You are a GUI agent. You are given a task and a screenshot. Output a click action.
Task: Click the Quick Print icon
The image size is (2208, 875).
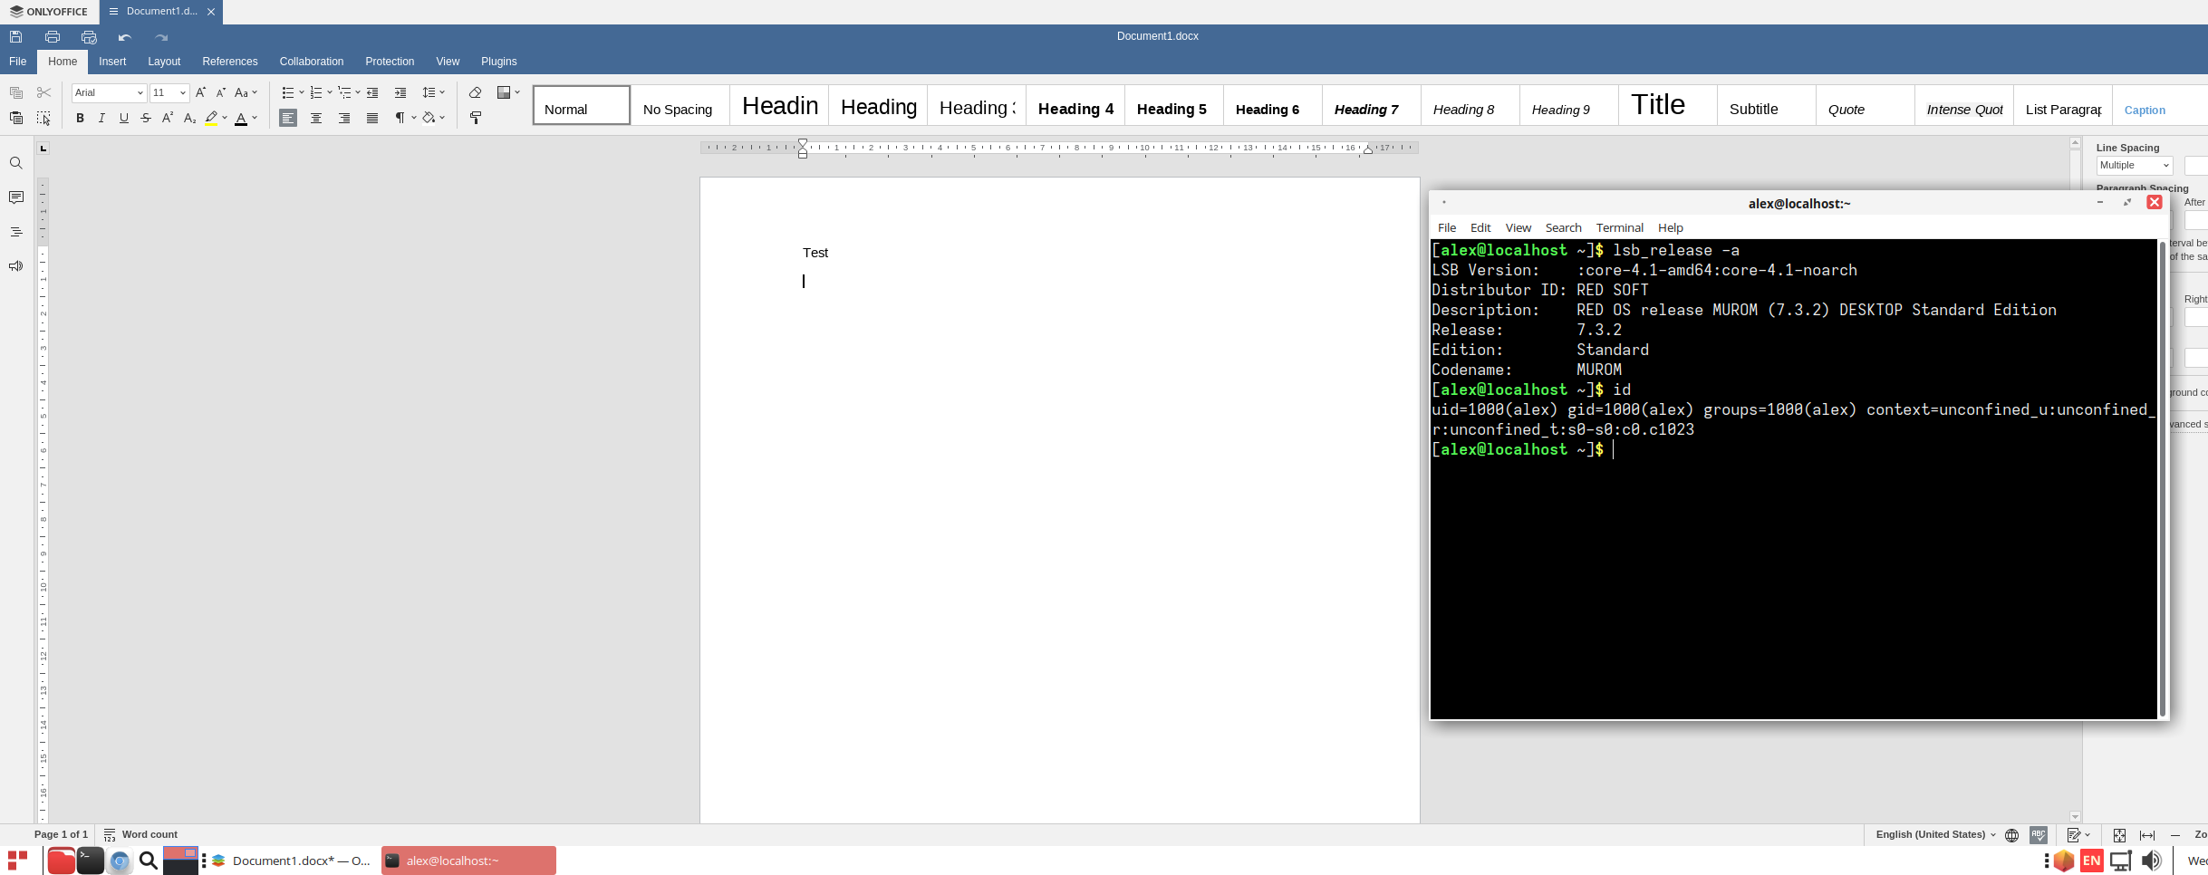click(x=89, y=37)
